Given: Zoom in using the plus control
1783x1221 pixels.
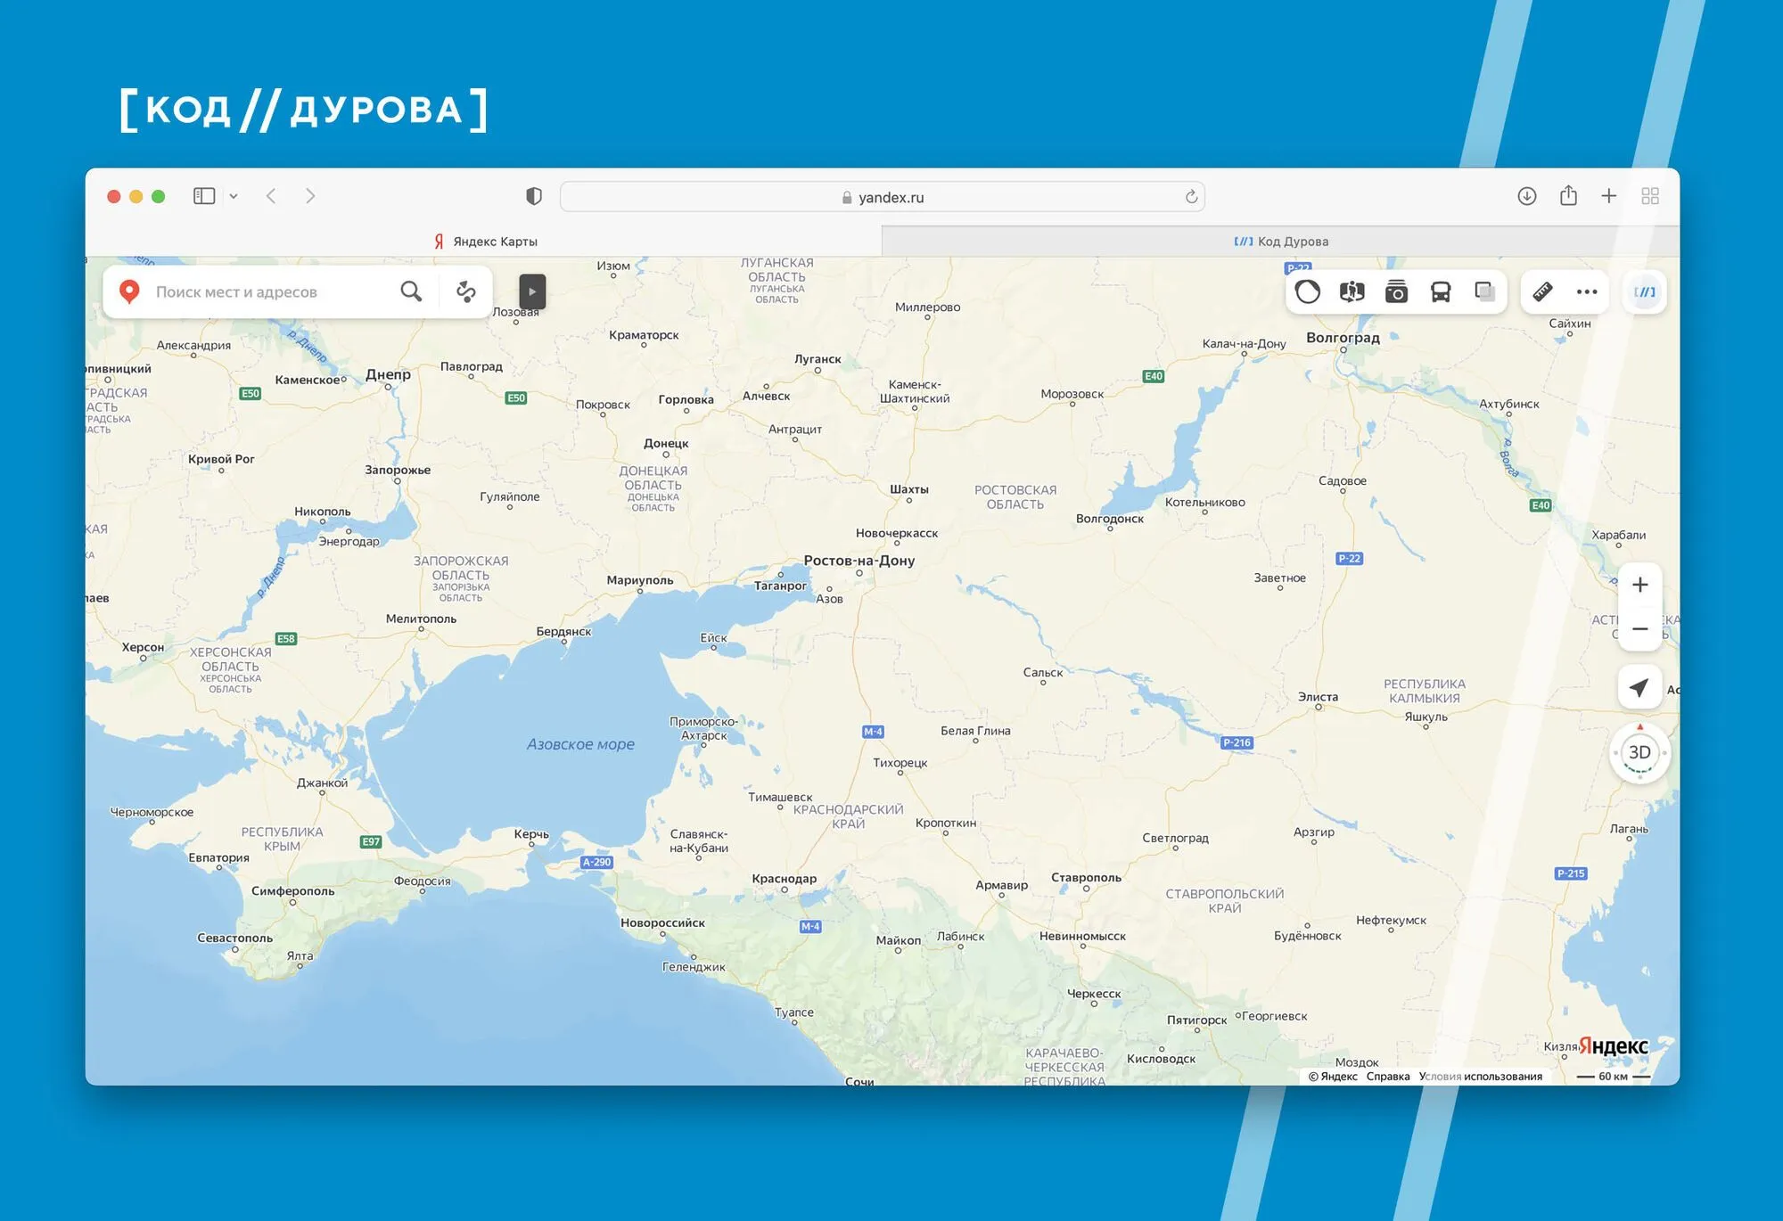Looking at the screenshot, I should [x=1639, y=585].
